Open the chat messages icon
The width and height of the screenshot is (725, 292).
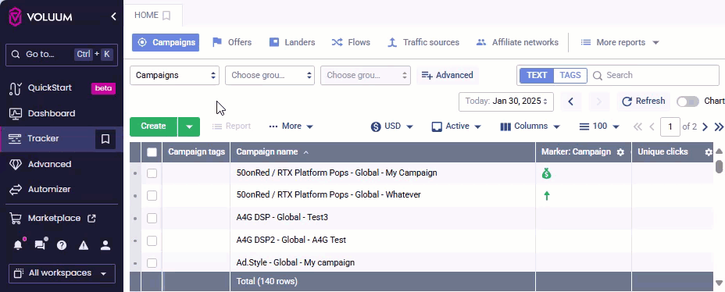[40, 245]
